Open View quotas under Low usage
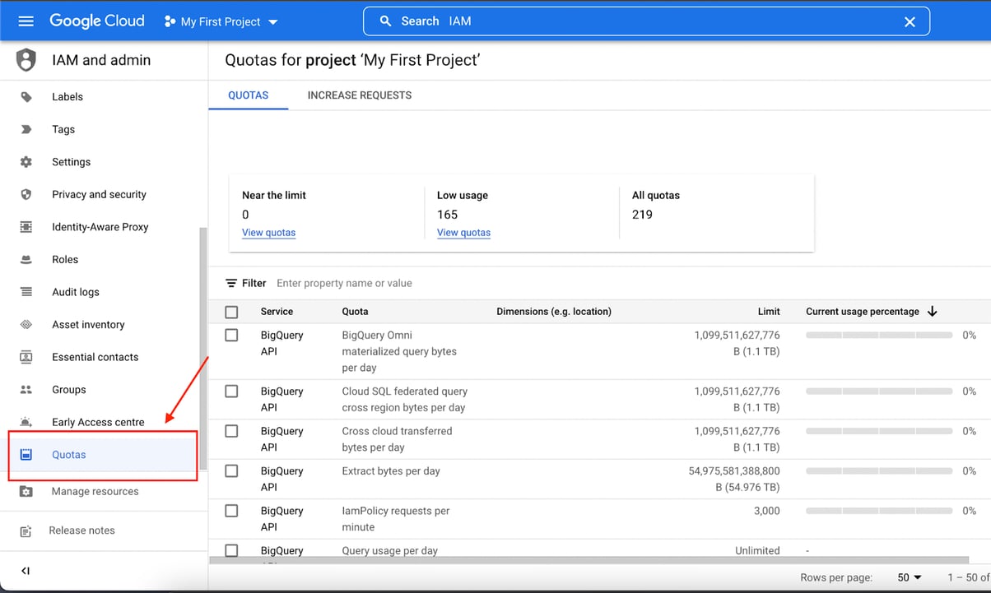 (x=463, y=232)
